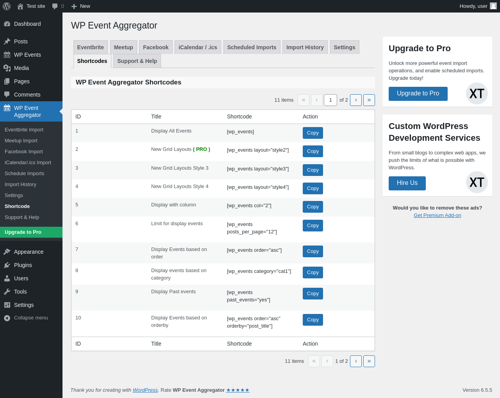Copy the past_events="yes" shortcode
Screen dimensions: 500x398
click(x=313, y=294)
